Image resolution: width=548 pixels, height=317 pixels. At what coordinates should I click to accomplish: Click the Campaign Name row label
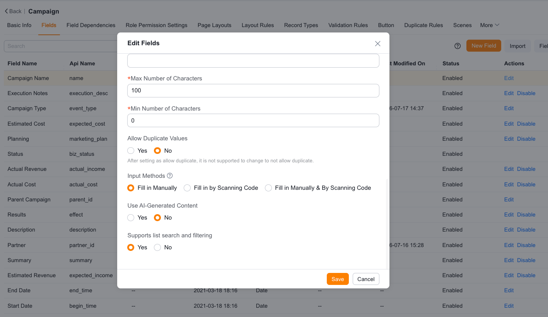pyautogui.click(x=28, y=78)
